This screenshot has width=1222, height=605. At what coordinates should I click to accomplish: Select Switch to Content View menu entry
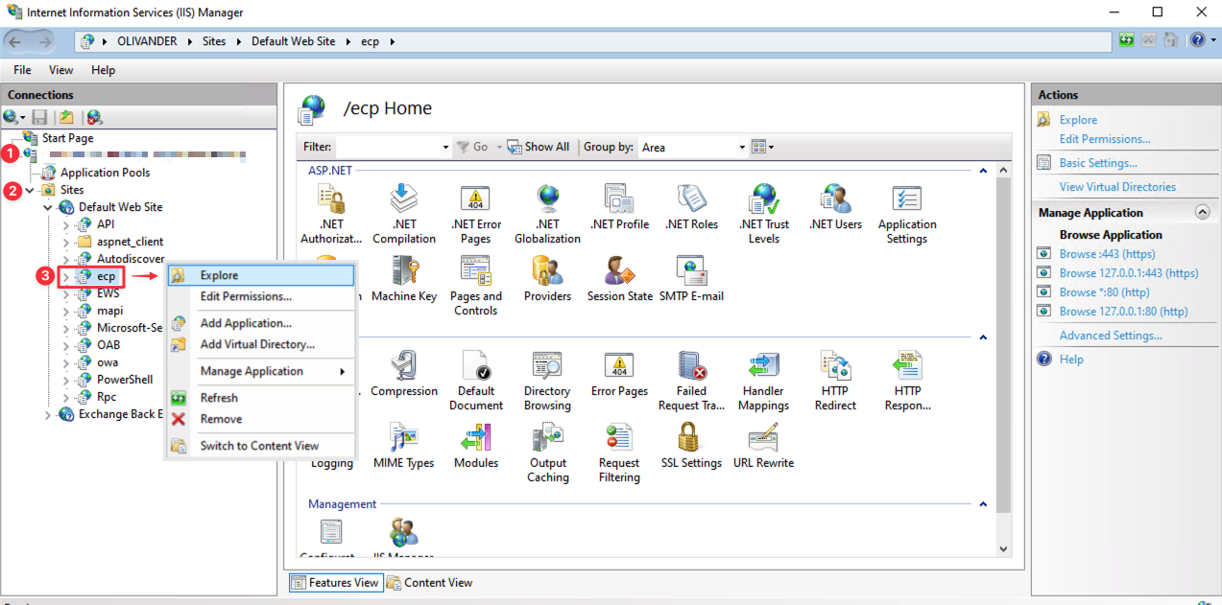[x=259, y=446]
